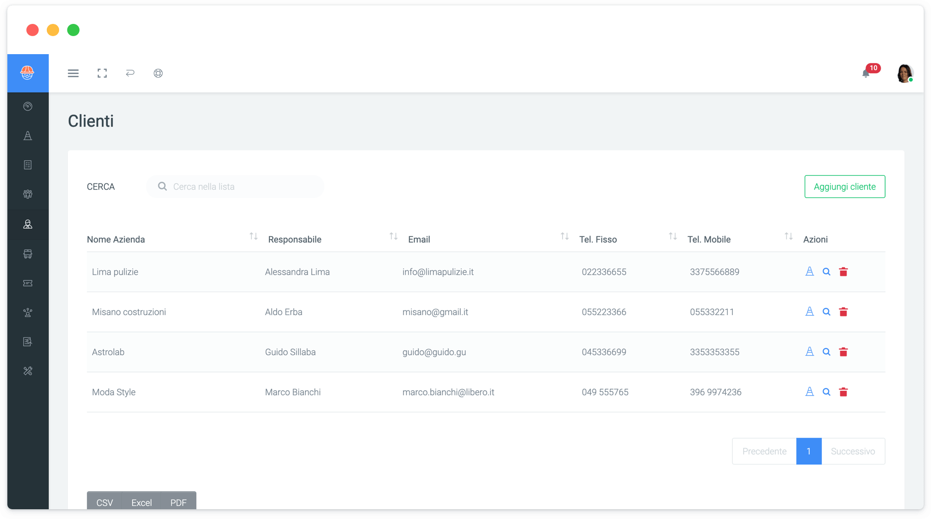The width and height of the screenshot is (931, 519).
Task: Open dashboard gauge icon in sidebar
Action: click(x=28, y=106)
